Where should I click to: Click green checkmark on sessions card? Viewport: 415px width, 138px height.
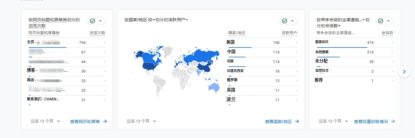tap(380, 21)
